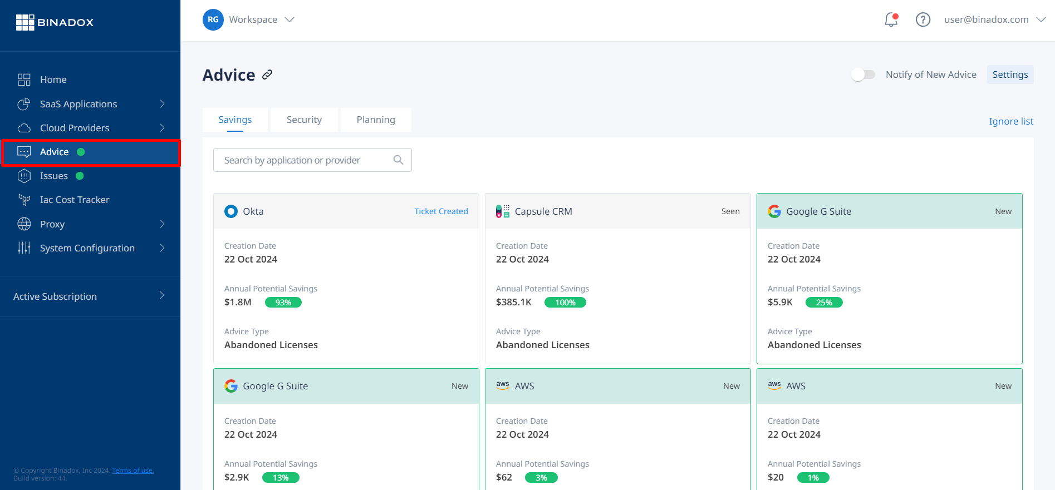Click AWS logo on $20 savings card

[x=774, y=385]
